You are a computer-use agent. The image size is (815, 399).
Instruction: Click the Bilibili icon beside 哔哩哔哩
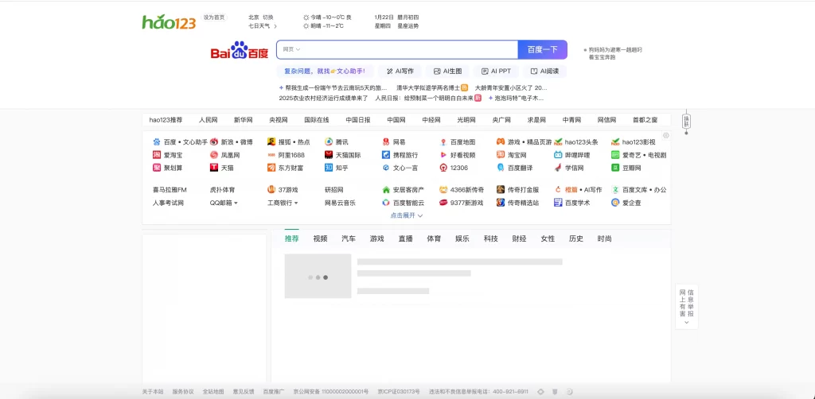click(x=558, y=155)
